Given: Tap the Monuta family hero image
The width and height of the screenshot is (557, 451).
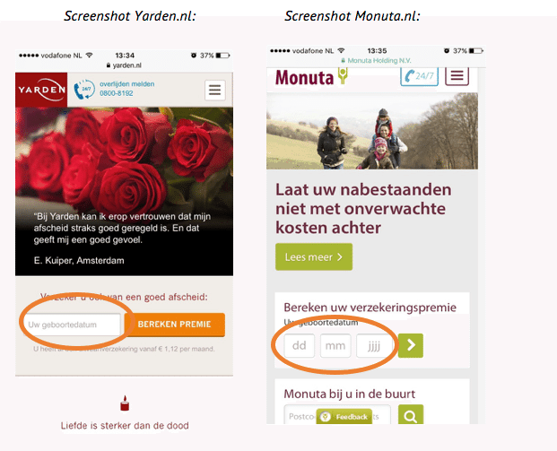Looking at the screenshot, I should point(372,131).
